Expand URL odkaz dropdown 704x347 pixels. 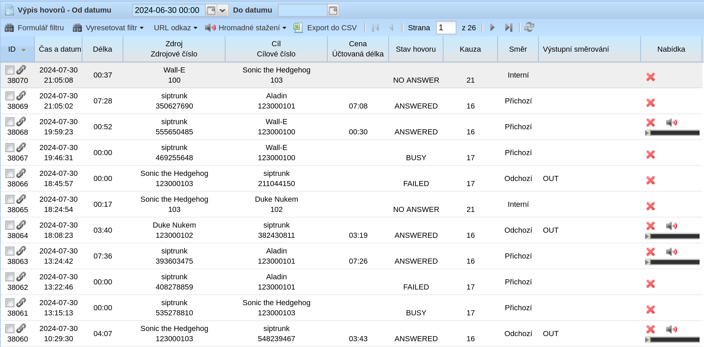pyautogui.click(x=175, y=28)
